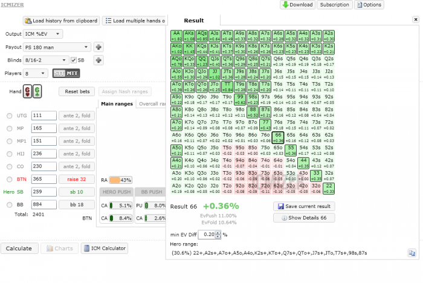Click the clipboard icon in Load history
The height and width of the screenshot is (283, 423).
(x=28, y=21)
